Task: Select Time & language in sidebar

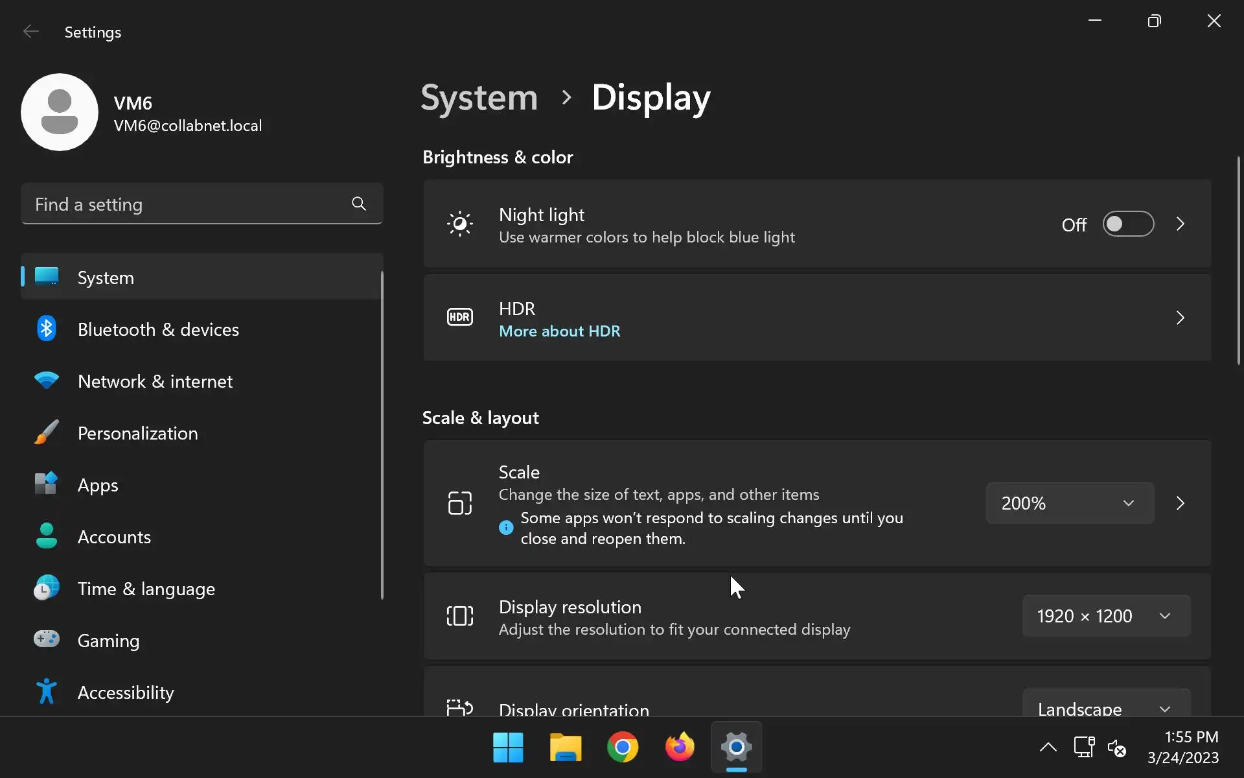Action: 146,589
